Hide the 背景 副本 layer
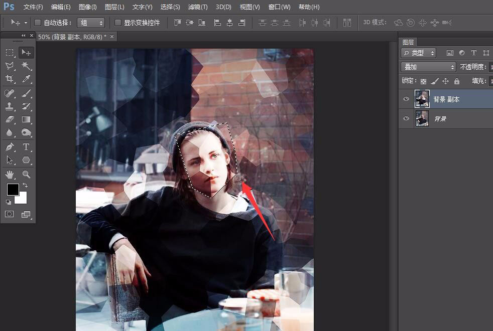 [406, 99]
